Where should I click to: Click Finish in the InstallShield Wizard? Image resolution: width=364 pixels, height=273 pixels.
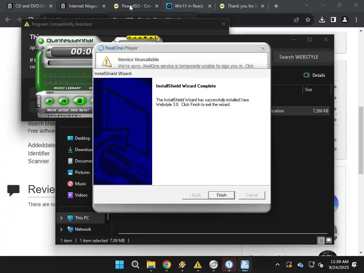pos(221,195)
